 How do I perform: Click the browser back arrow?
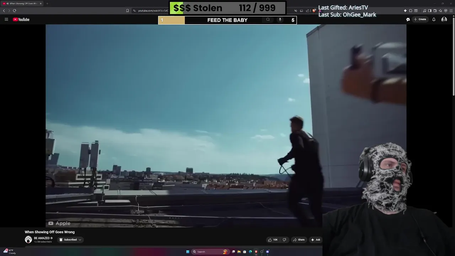tap(4, 11)
